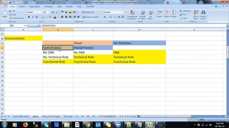Apply Comma Style number format
This screenshot has width=229, height=128.
(114, 17)
